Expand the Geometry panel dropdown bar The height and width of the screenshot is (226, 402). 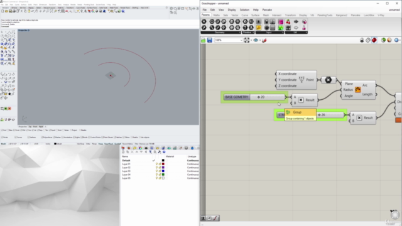(220, 33)
